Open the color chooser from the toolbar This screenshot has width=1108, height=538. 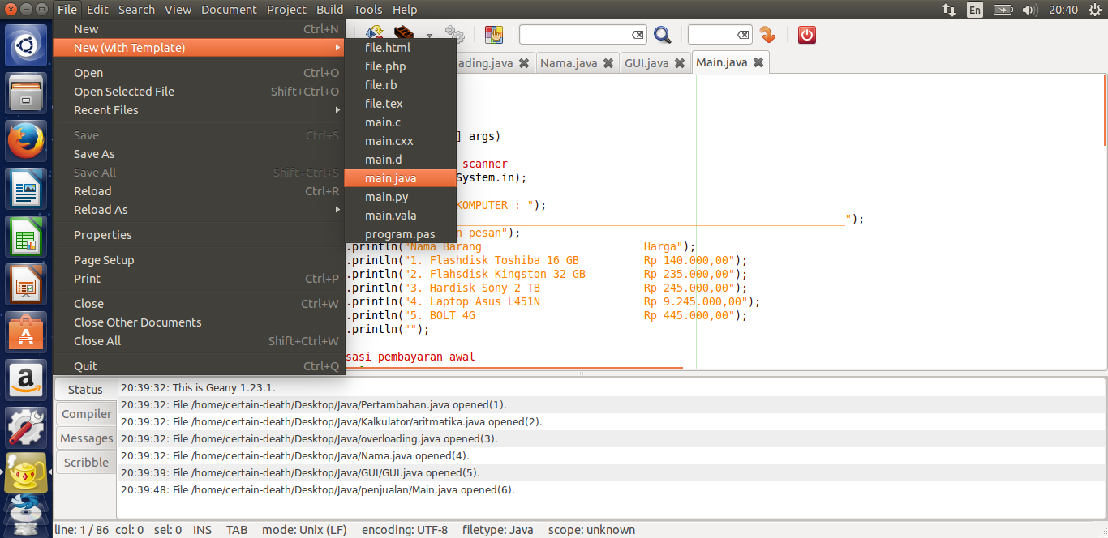(x=492, y=34)
